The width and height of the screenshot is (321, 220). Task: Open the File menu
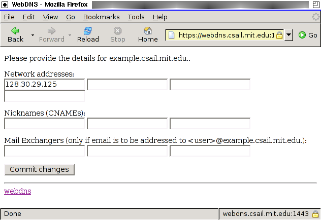(9, 17)
